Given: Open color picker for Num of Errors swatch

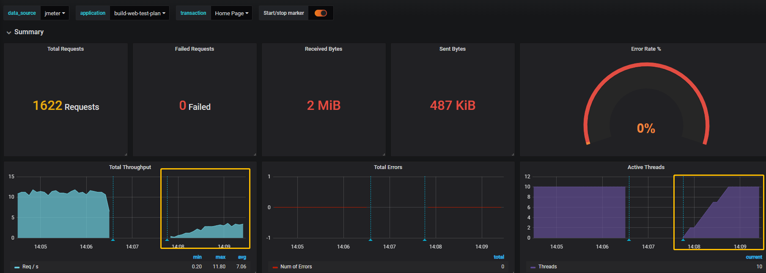Looking at the screenshot, I should coord(275,267).
